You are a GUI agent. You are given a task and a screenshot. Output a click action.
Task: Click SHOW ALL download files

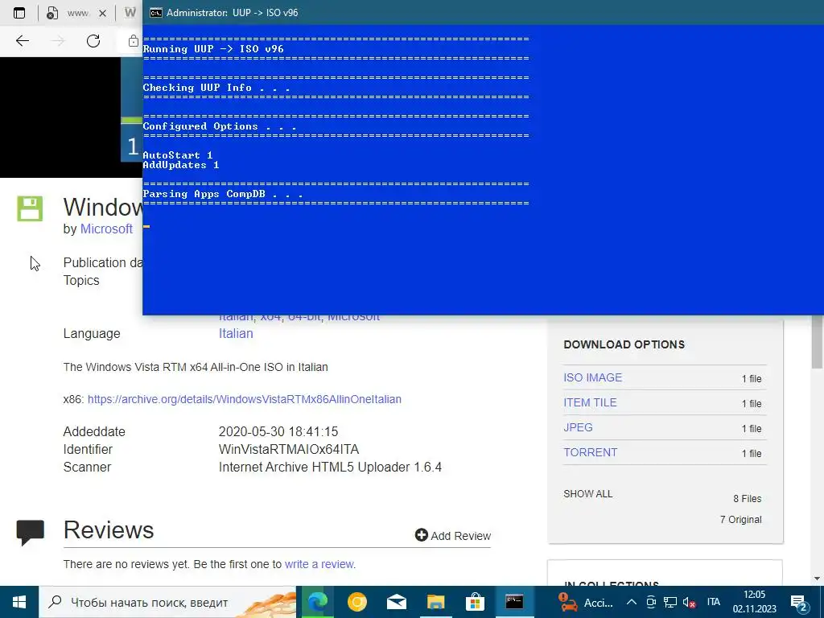588,494
